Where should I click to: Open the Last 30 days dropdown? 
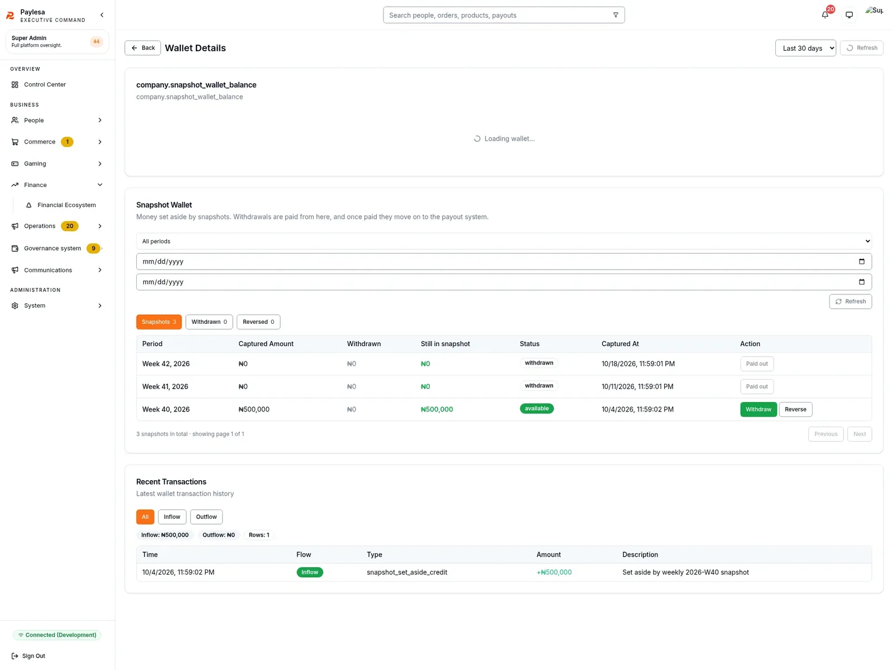(805, 48)
